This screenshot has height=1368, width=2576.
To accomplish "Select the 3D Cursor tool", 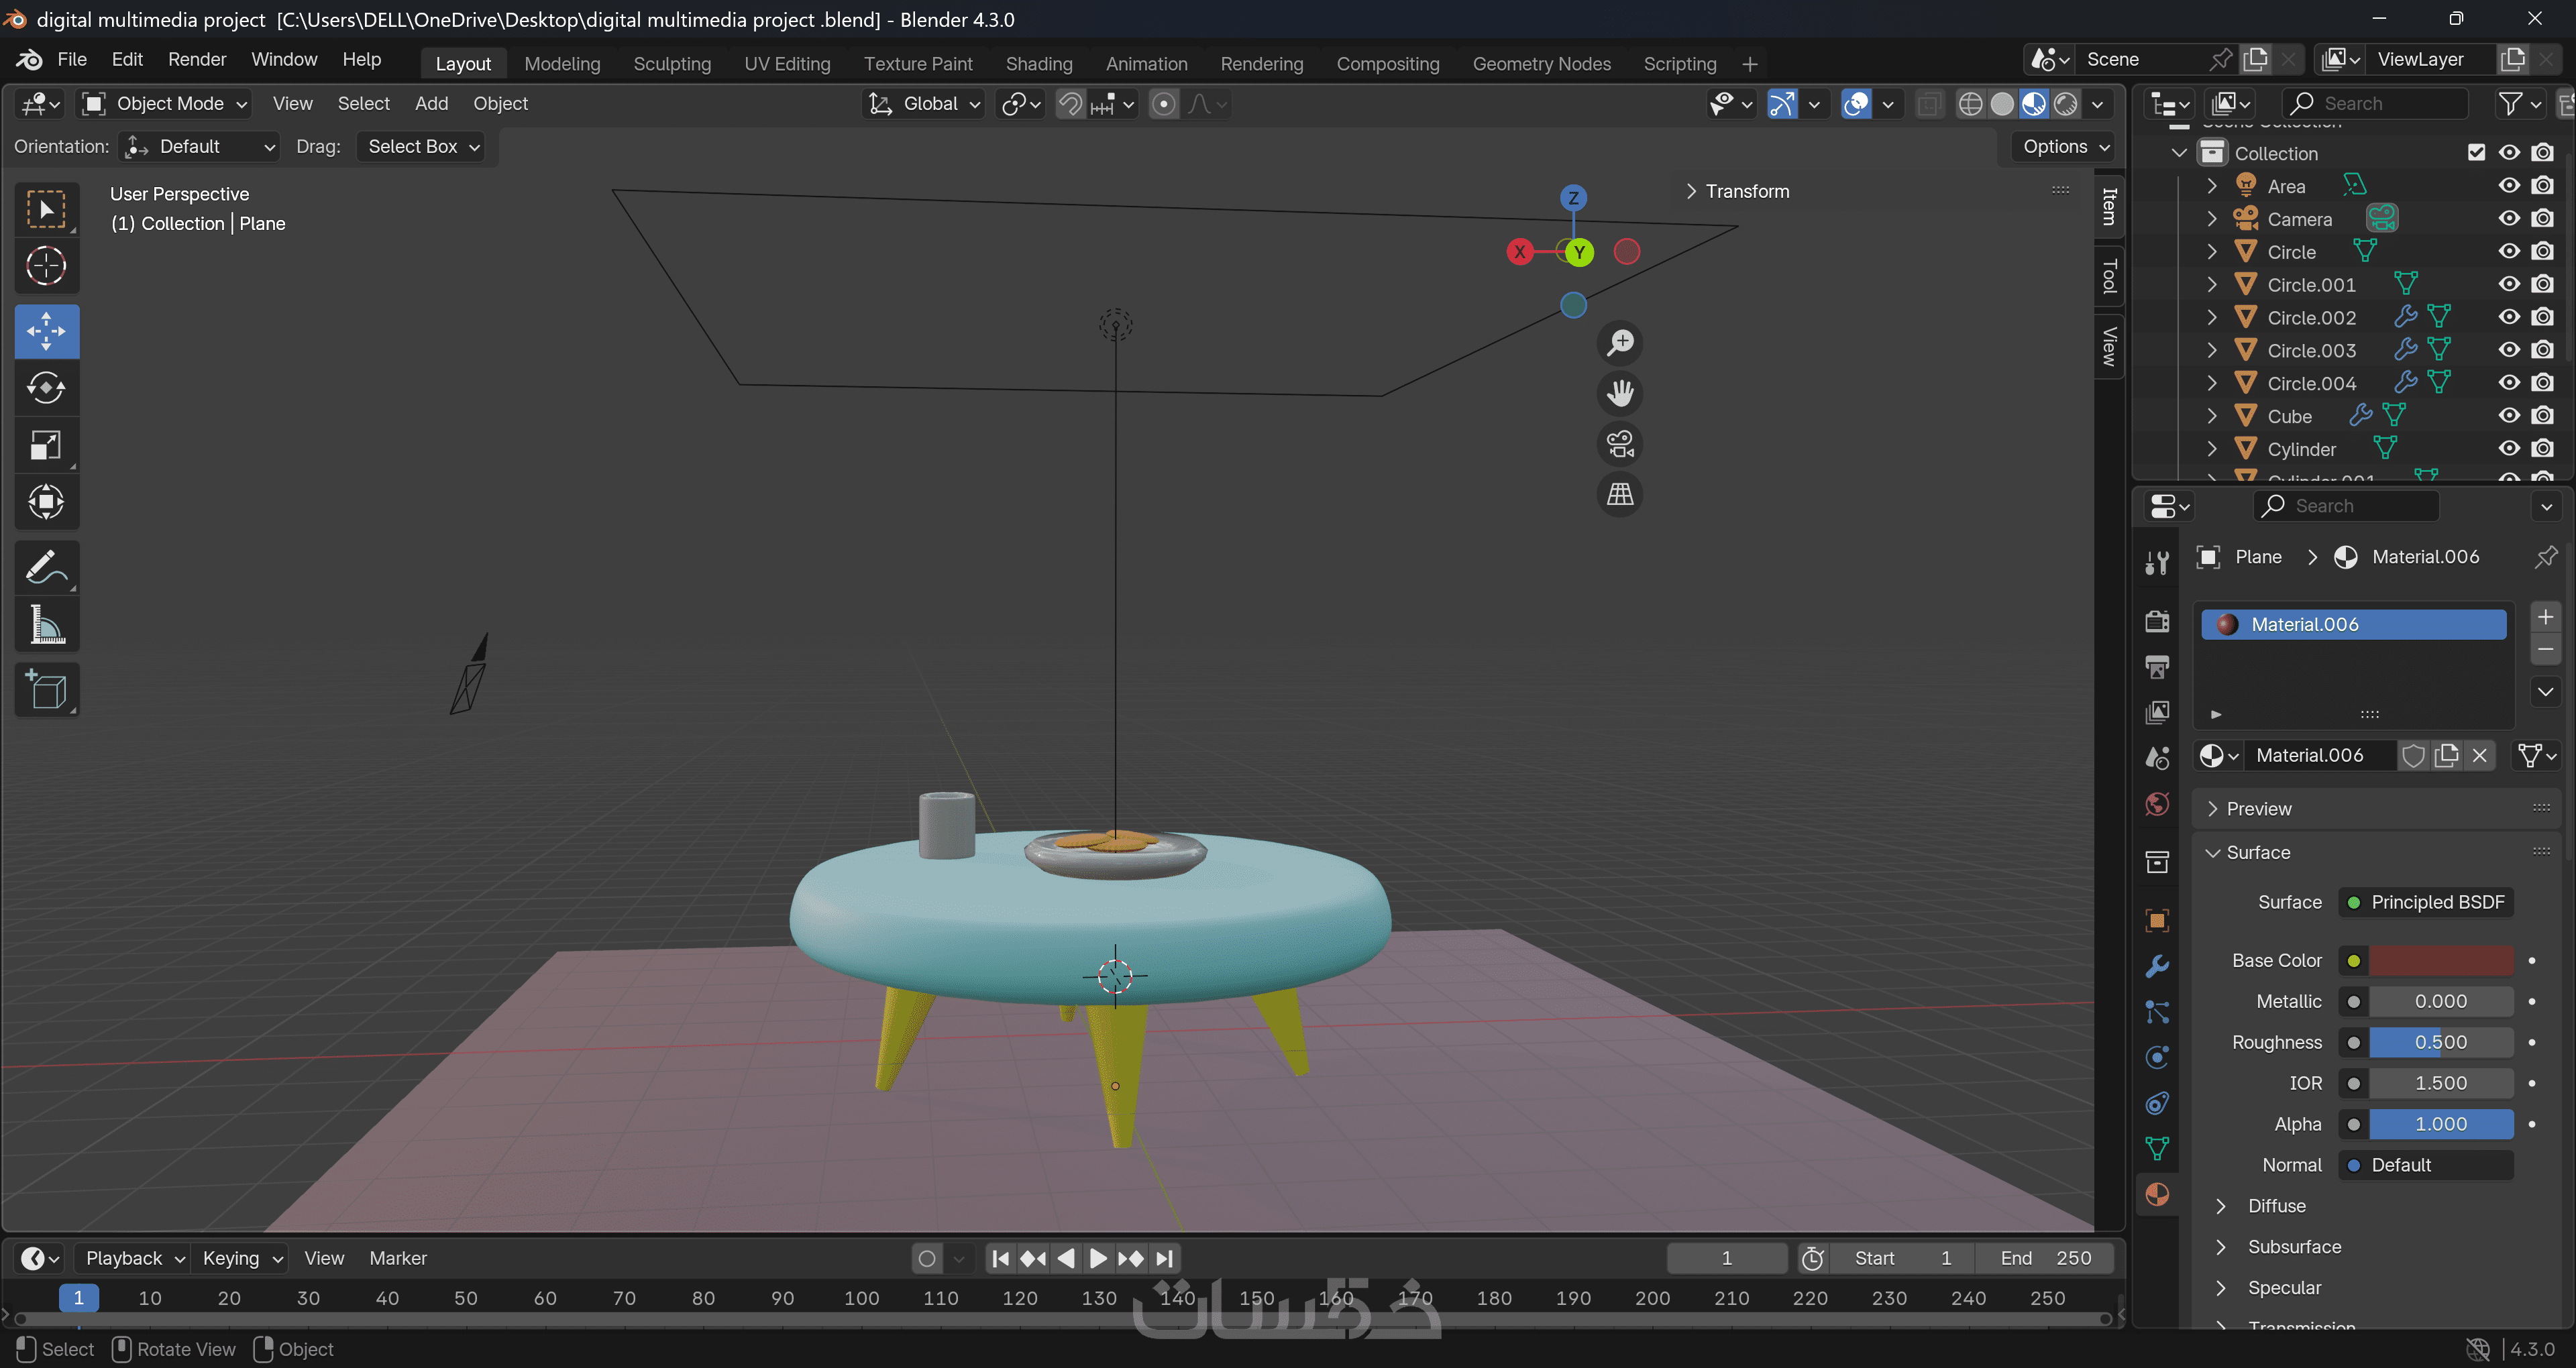I will [x=46, y=266].
